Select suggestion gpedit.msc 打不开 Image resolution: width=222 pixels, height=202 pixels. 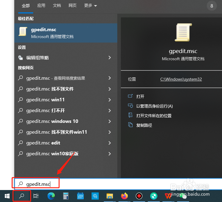(66, 111)
